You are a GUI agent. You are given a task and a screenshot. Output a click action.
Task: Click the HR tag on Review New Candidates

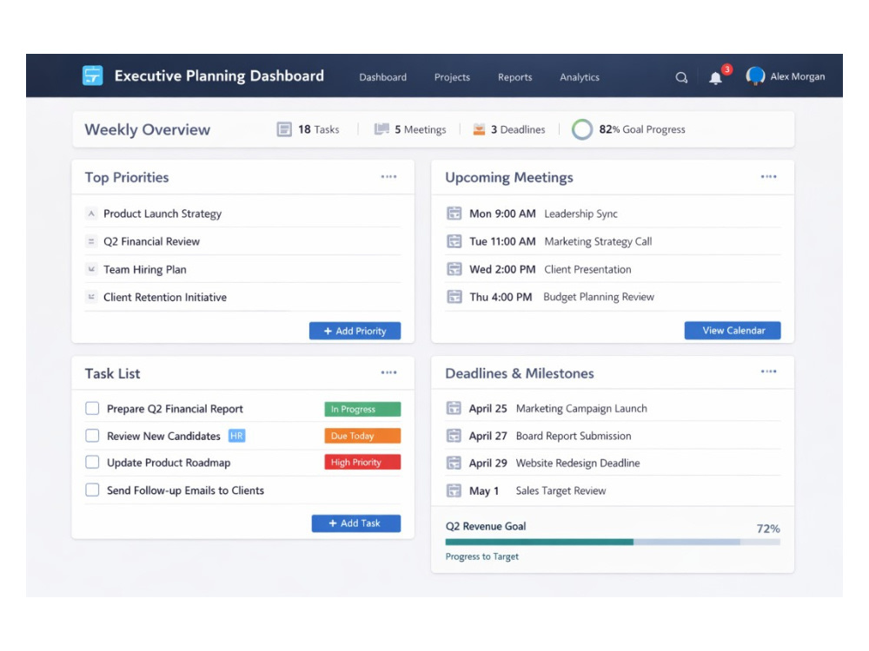pyautogui.click(x=236, y=436)
